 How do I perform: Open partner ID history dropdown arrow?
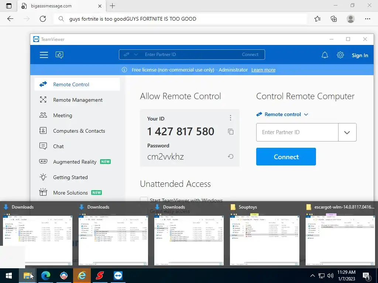point(347,132)
